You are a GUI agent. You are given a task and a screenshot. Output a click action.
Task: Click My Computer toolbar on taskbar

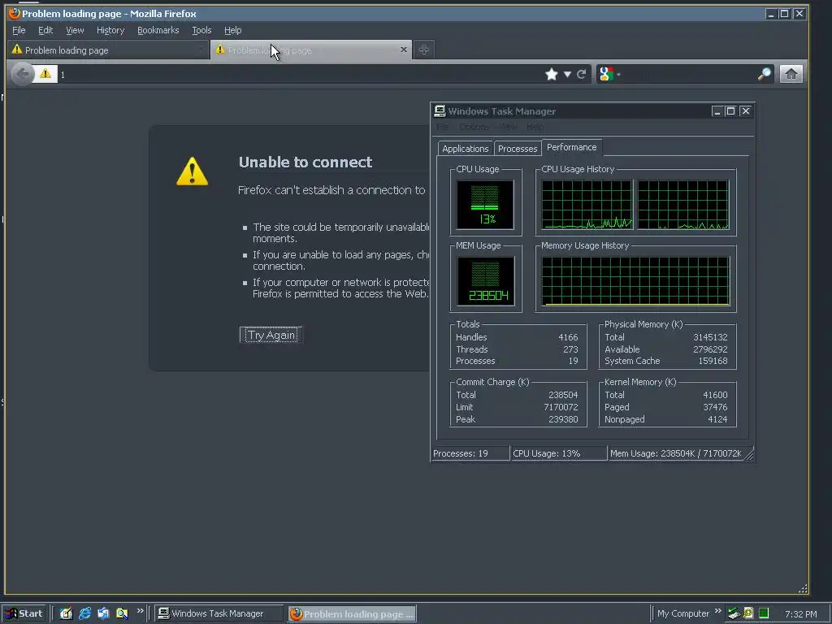(682, 613)
